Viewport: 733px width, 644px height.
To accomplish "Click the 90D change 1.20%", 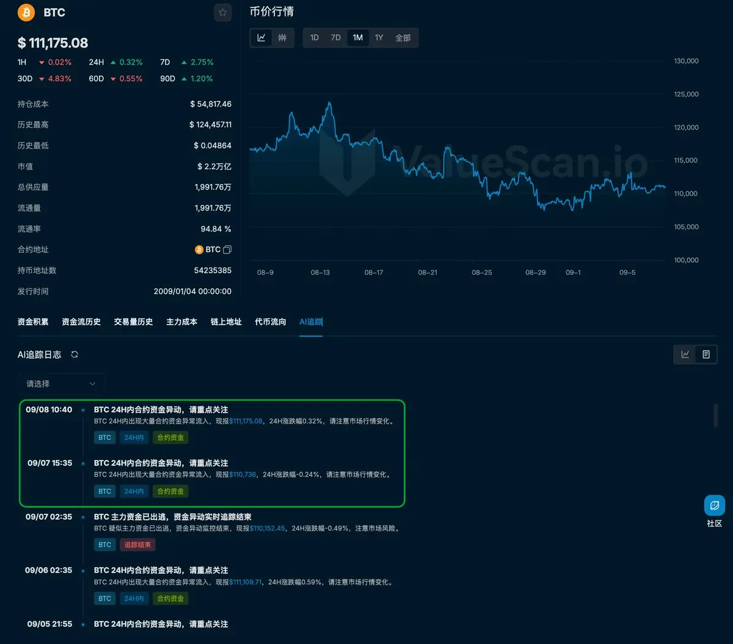I will click(x=202, y=79).
